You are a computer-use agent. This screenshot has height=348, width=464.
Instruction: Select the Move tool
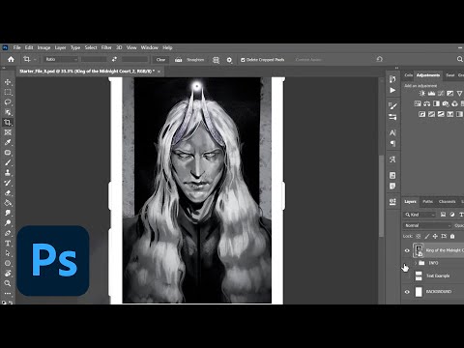[x=8, y=82]
